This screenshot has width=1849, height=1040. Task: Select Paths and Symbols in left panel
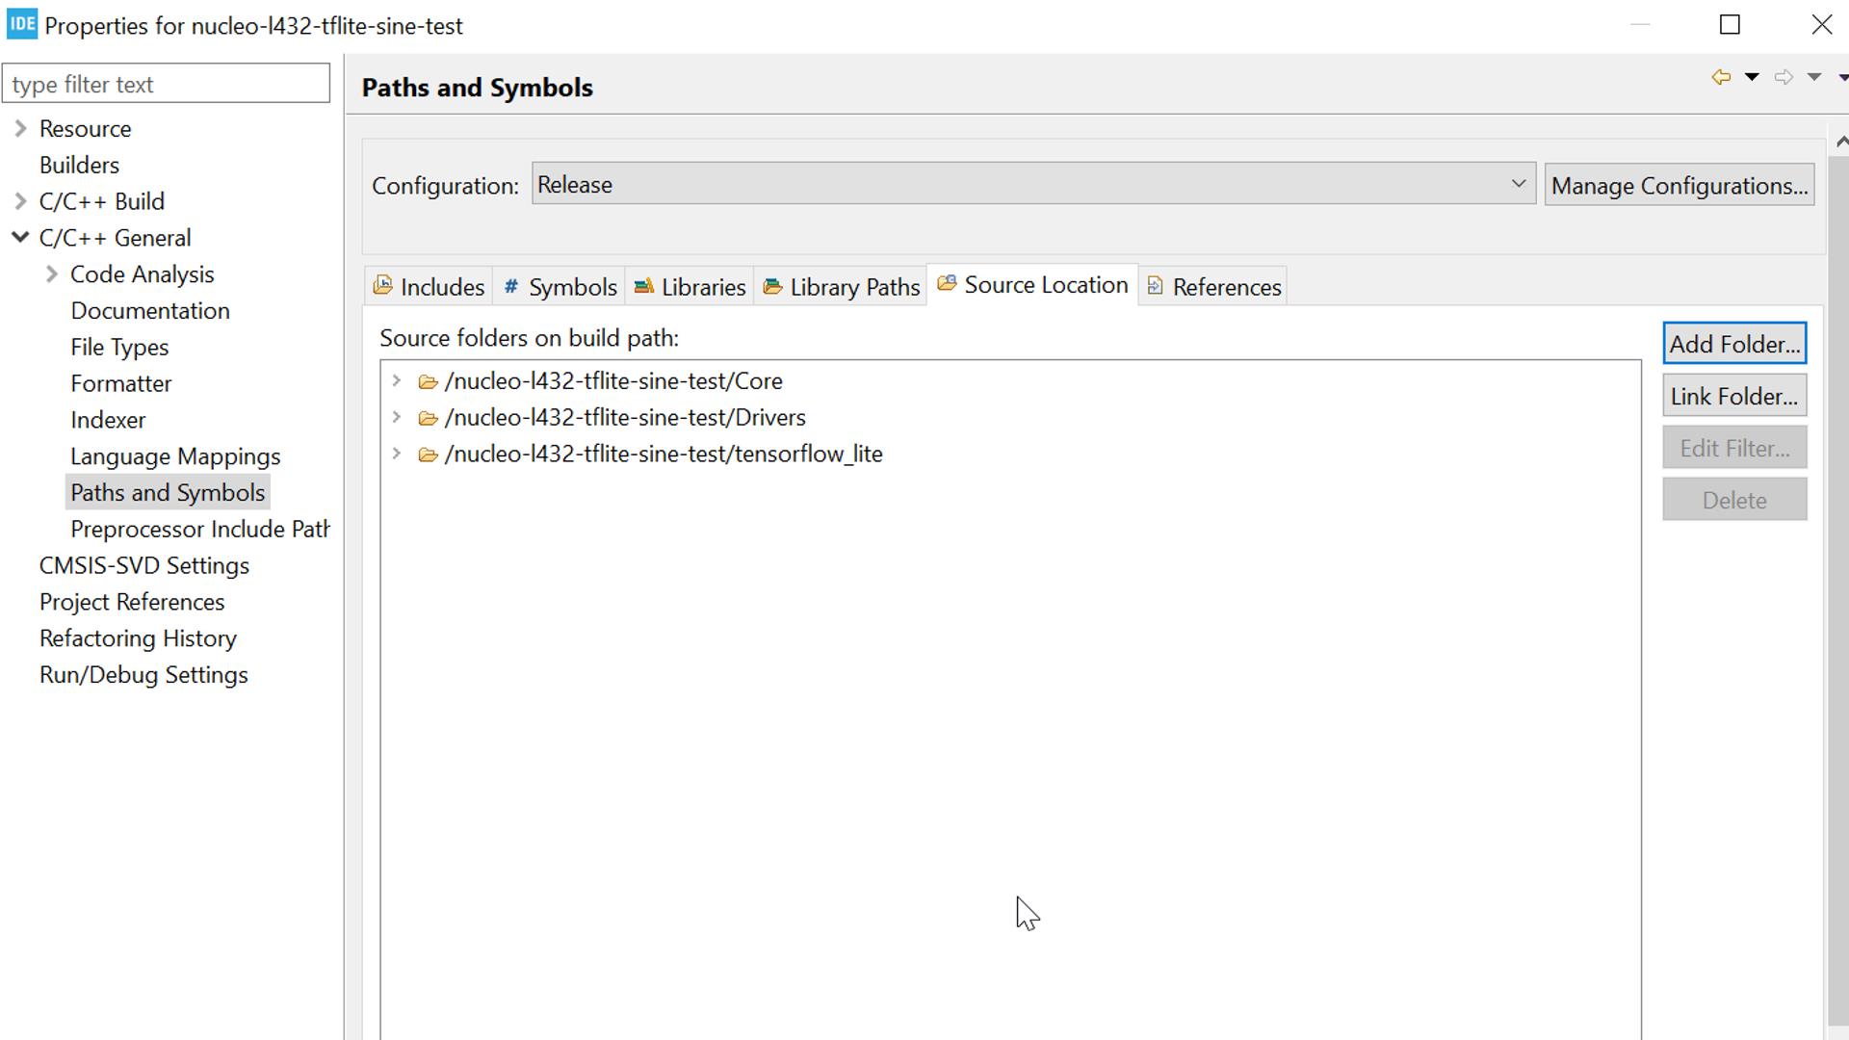168,493
